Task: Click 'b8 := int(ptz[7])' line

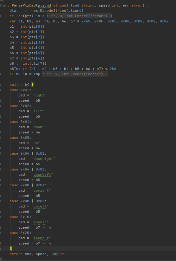Action: click(x=28, y=63)
